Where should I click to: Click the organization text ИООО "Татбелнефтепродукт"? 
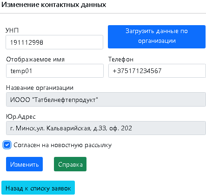click(x=54, y=100)
